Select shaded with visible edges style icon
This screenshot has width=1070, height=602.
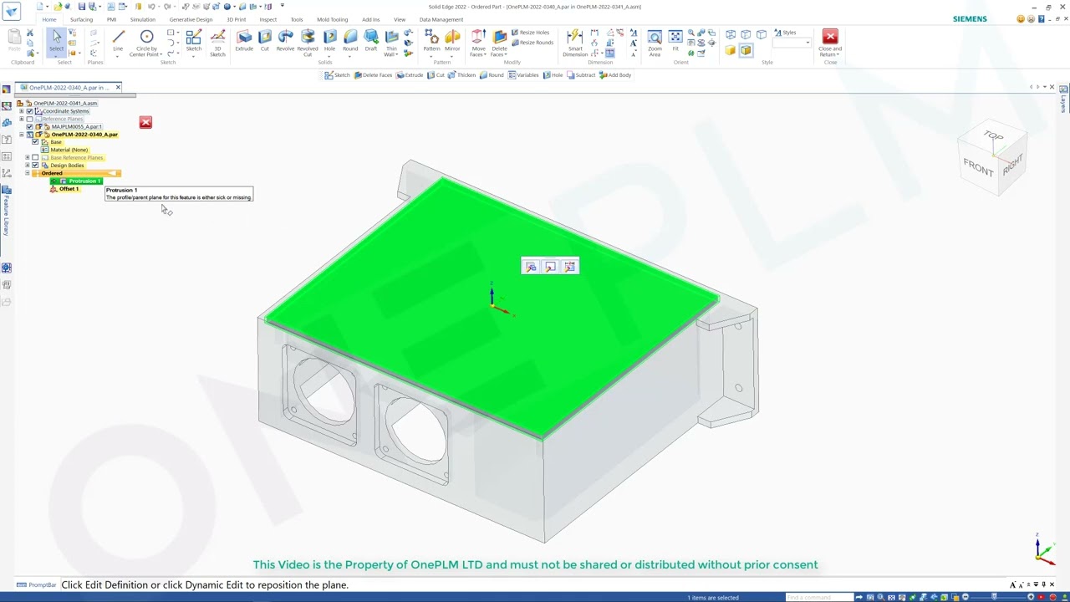point(746,50)
